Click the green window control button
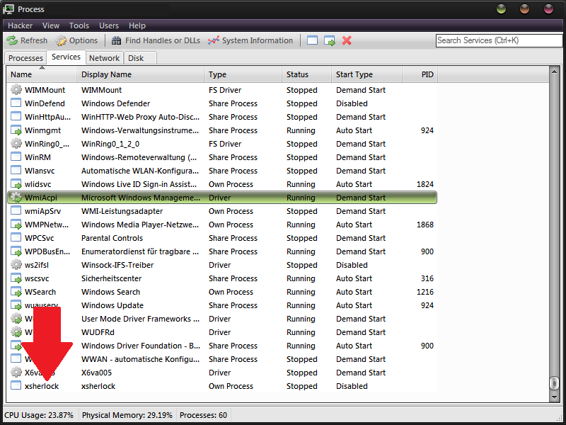Image resolution: width=566 pixels, height=425 pixels. coord(502,9)
